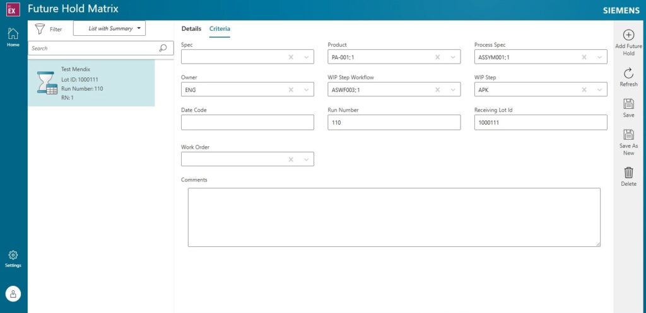
Task: Select the Test Mendix list item
Action: (x=91, y=83)
